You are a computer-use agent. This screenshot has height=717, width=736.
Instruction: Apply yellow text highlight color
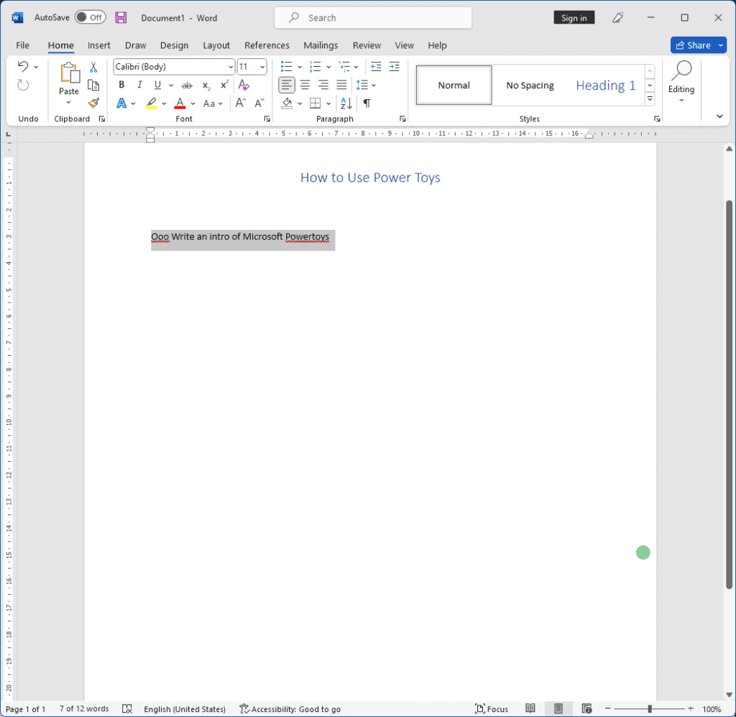click(x=151, y=103)
